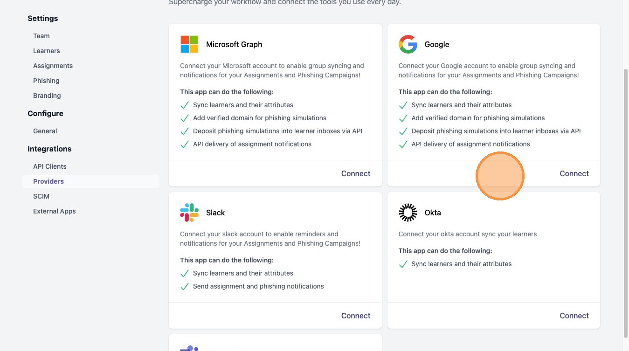Select Phishing in the Settings sidebar
The height and width of the screenshot is (351, 629).
point(46,81)
